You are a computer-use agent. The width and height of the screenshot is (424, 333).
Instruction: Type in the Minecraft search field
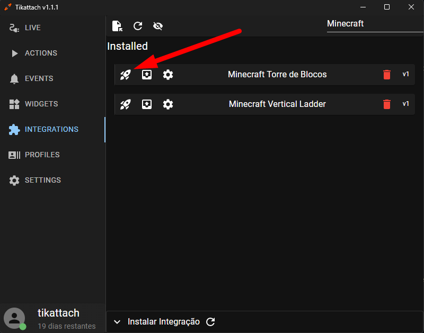(x=375, y=24)
